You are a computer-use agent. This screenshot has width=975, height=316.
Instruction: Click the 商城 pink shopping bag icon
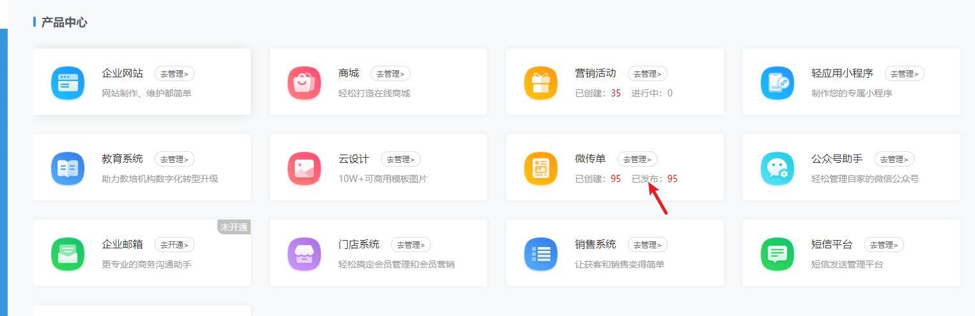click(x=304, y=83)
